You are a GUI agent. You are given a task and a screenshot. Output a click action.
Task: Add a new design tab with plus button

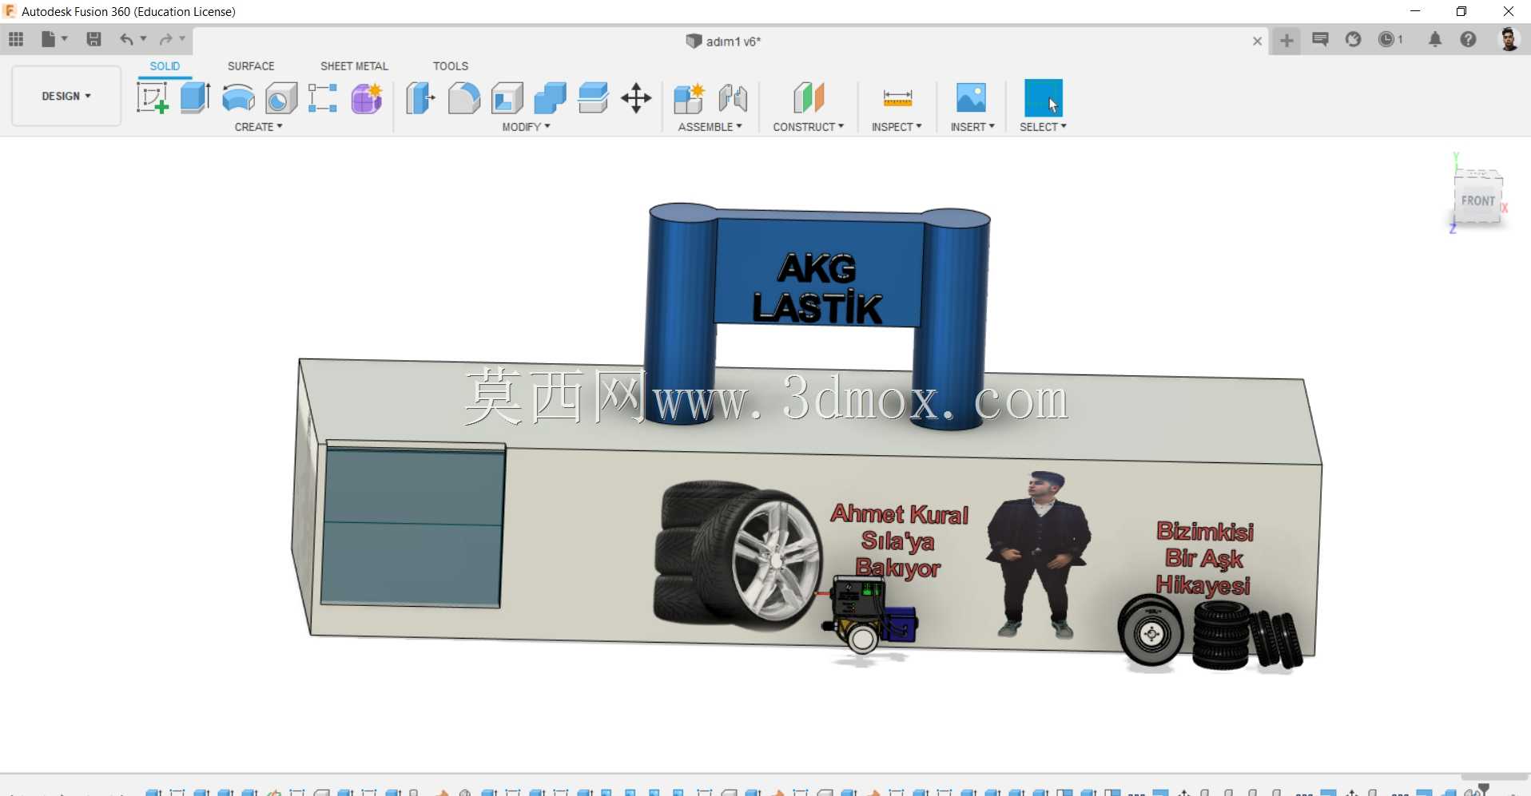coord(1286,40)
